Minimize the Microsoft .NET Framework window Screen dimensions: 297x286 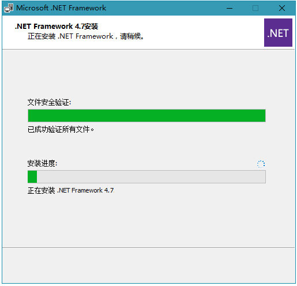click(x=230, y=8)
